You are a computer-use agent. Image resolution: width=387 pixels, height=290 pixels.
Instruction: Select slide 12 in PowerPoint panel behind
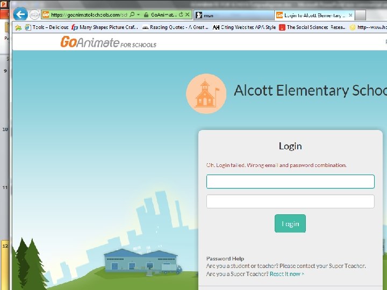[5, 265]
